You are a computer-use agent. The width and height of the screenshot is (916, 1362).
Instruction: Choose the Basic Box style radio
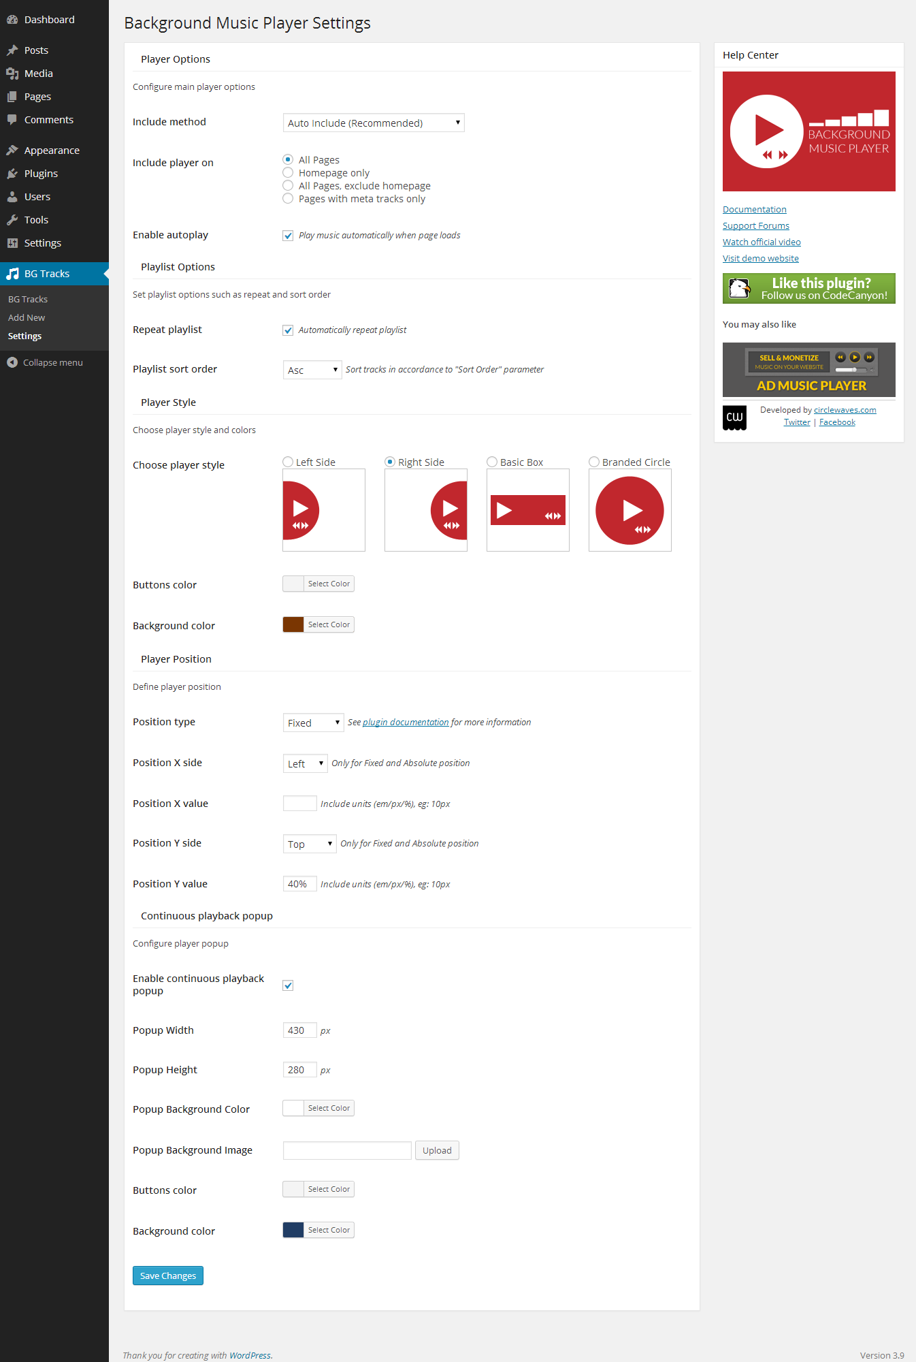click(492, 462)
